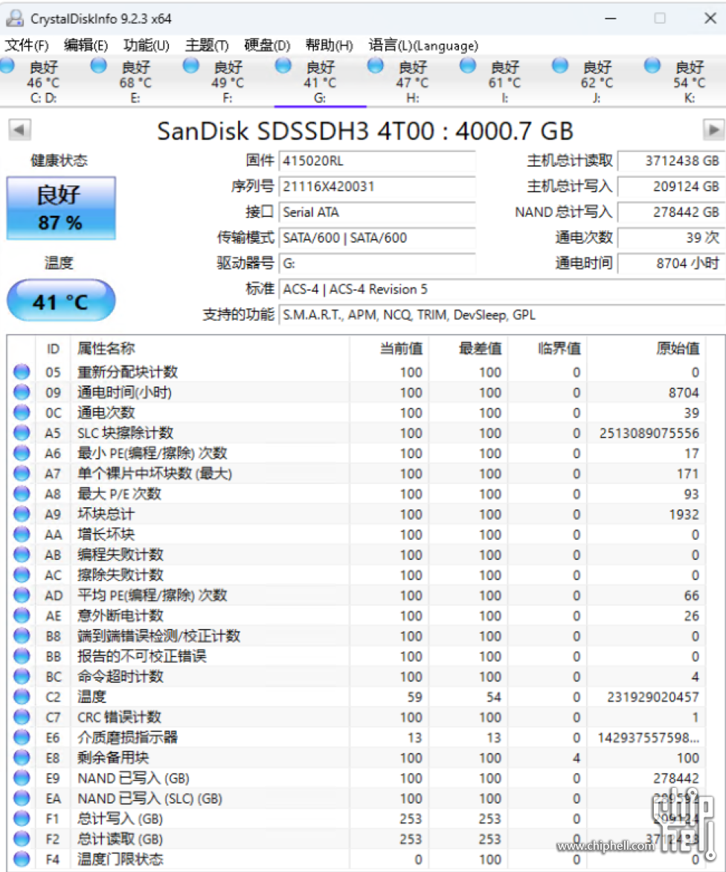Image resolution: width=726 pixels, height=872 pixels.
Task: Click the 传输模式 SATA/600 field
Action: tap(376, 238)
